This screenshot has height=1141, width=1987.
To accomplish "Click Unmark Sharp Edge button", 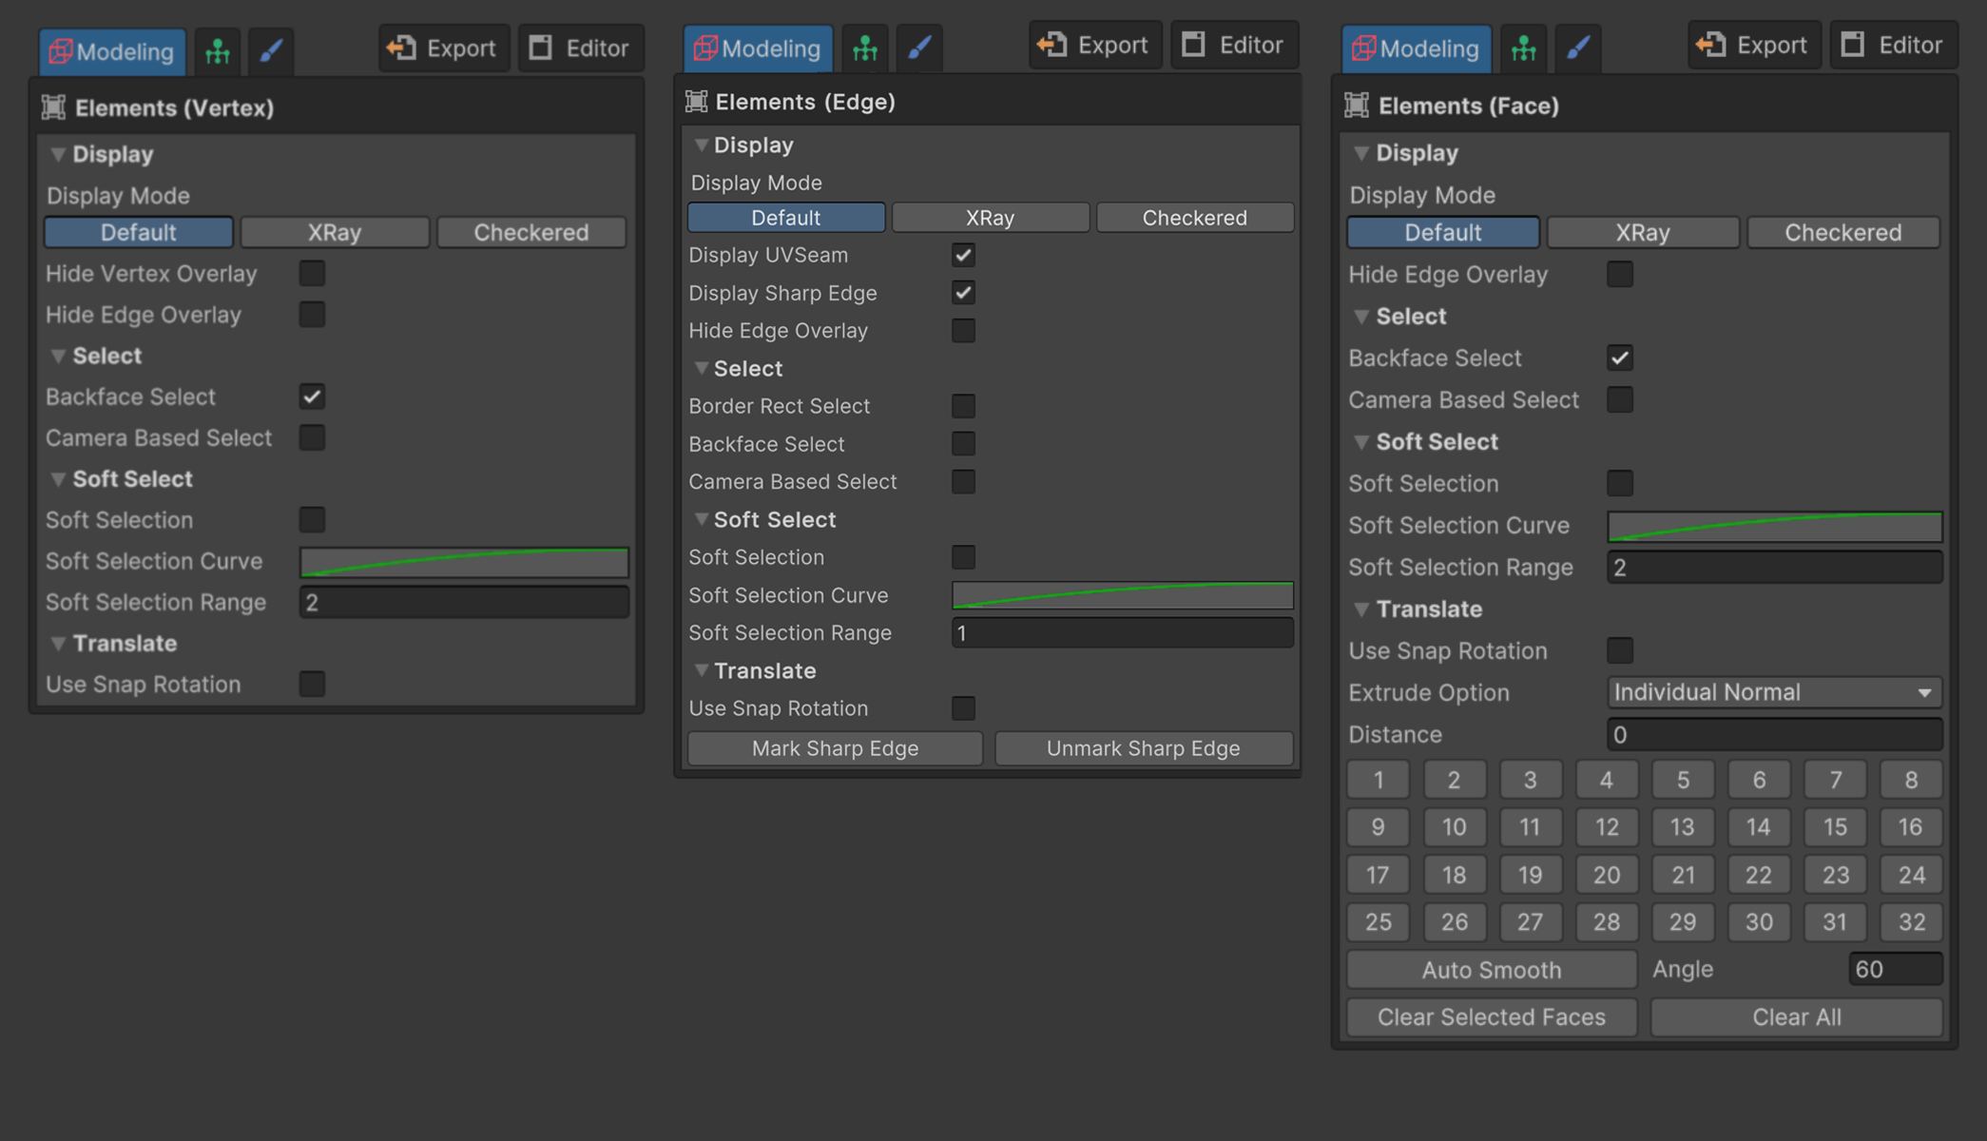I will point(1144,748).
